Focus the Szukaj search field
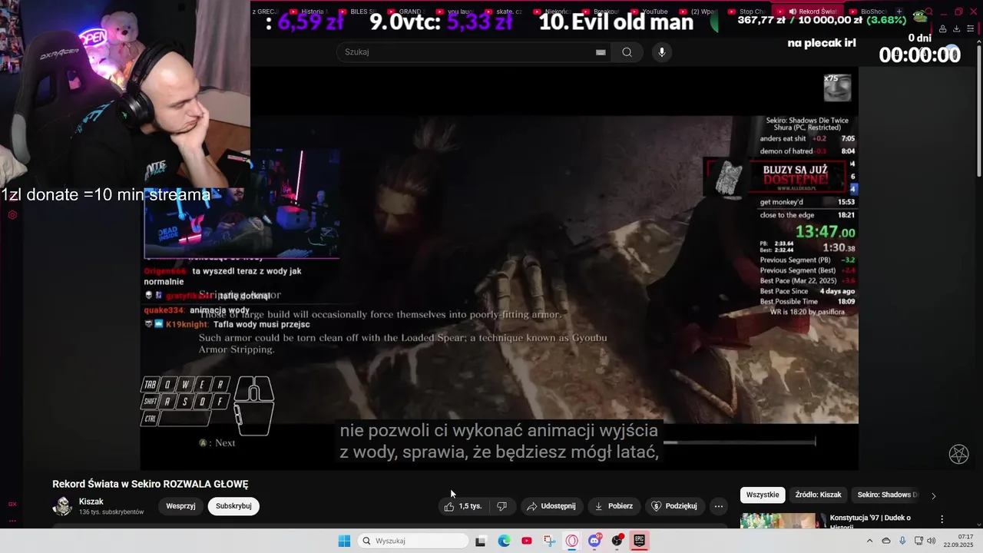Screen dimensions: 983x553 tap(475, 52)
